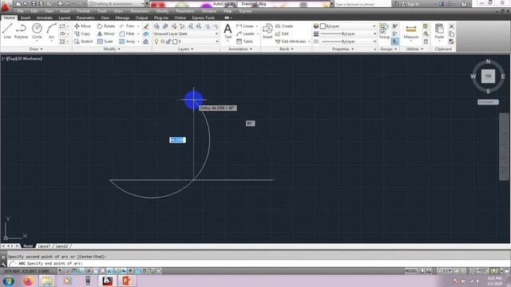
Task: Expand the Layers panel
Action: pos(186,49)
